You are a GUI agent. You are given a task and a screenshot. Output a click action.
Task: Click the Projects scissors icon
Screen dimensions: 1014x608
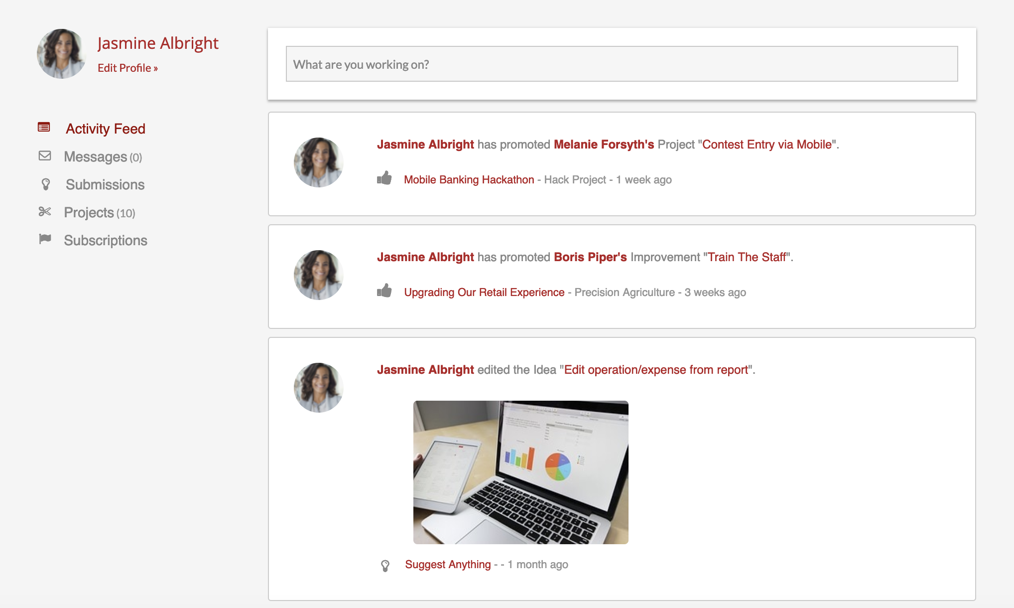(45, 212)
